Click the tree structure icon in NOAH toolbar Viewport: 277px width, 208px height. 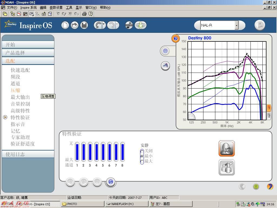(13, 14)
